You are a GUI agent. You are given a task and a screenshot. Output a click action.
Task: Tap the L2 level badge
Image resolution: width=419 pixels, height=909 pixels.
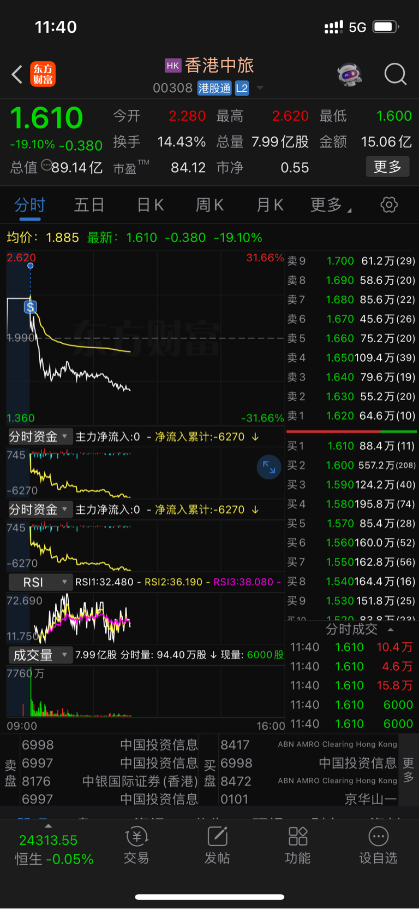pos(242,88)
